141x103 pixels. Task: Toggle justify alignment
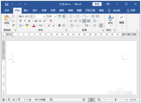pos(84,21)
